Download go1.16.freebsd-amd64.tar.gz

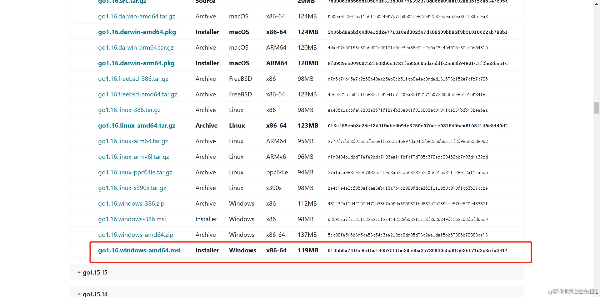coord(137,95)
